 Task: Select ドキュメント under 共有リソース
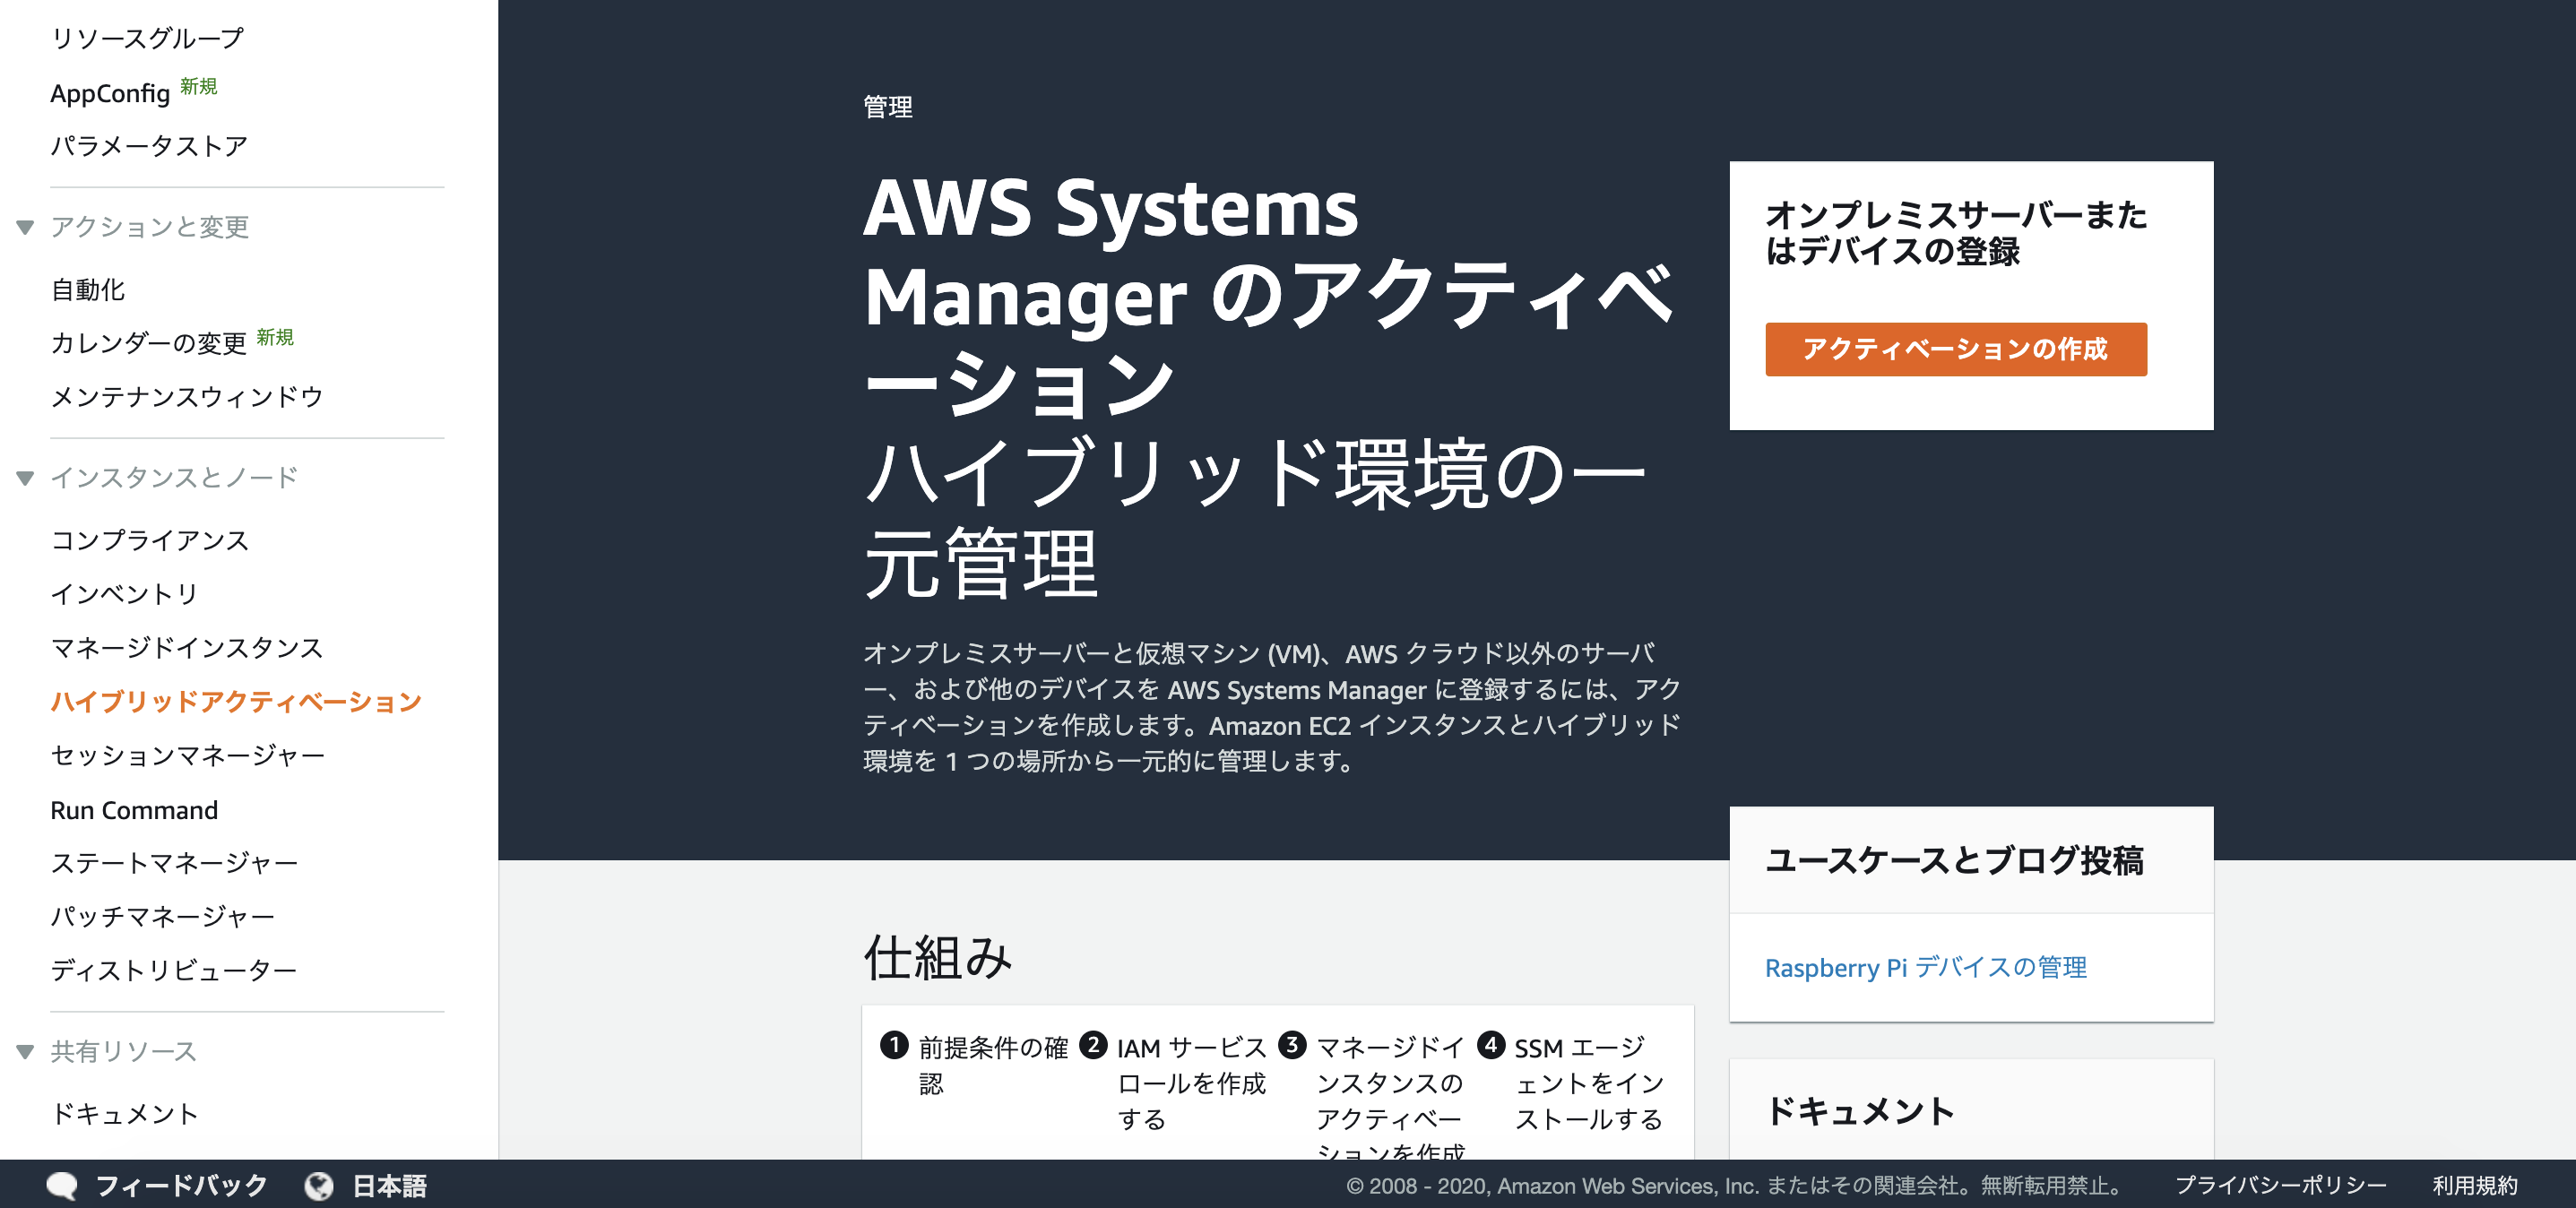point(124,1113)
